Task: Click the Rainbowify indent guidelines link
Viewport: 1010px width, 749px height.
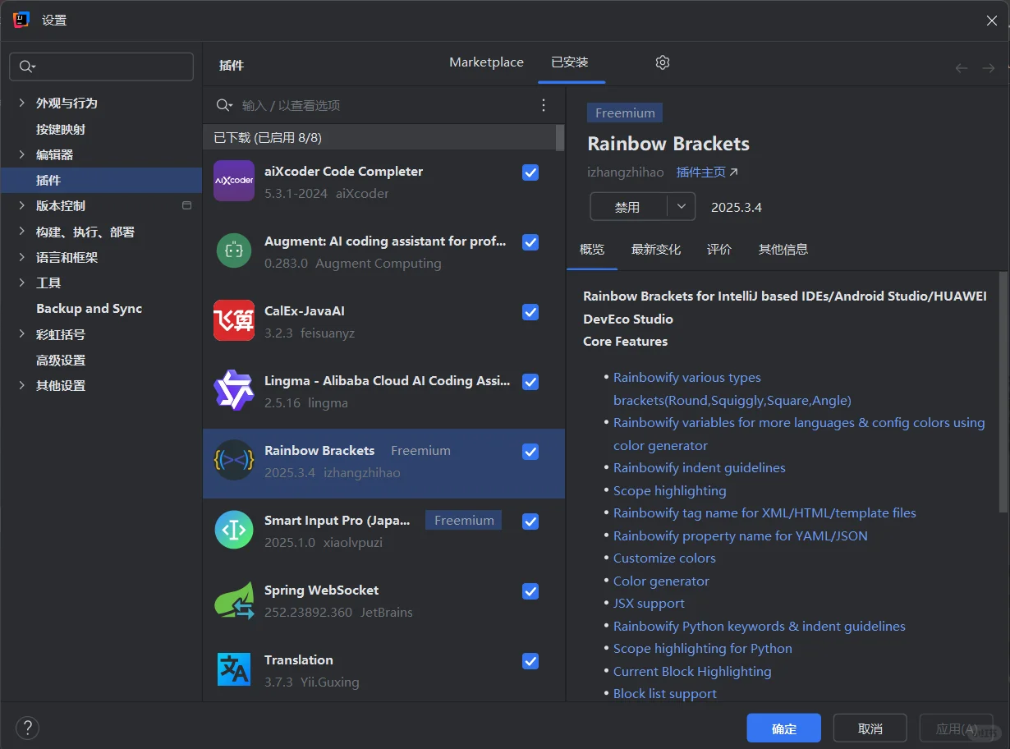Action: pyautogui.click(x=700, y=468)
